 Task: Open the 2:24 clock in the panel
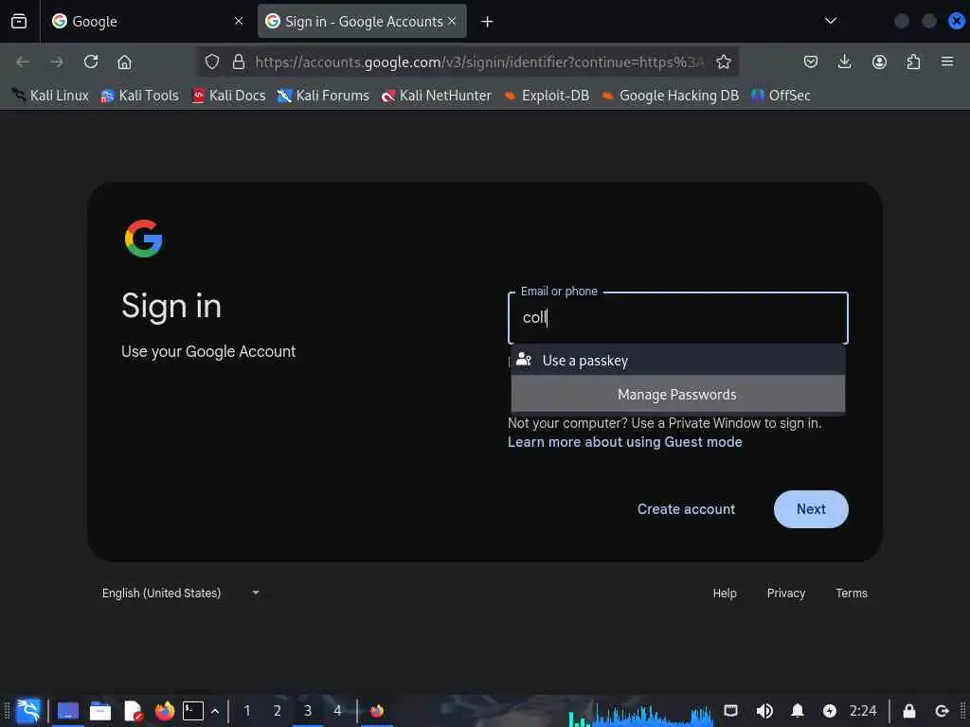863,711
